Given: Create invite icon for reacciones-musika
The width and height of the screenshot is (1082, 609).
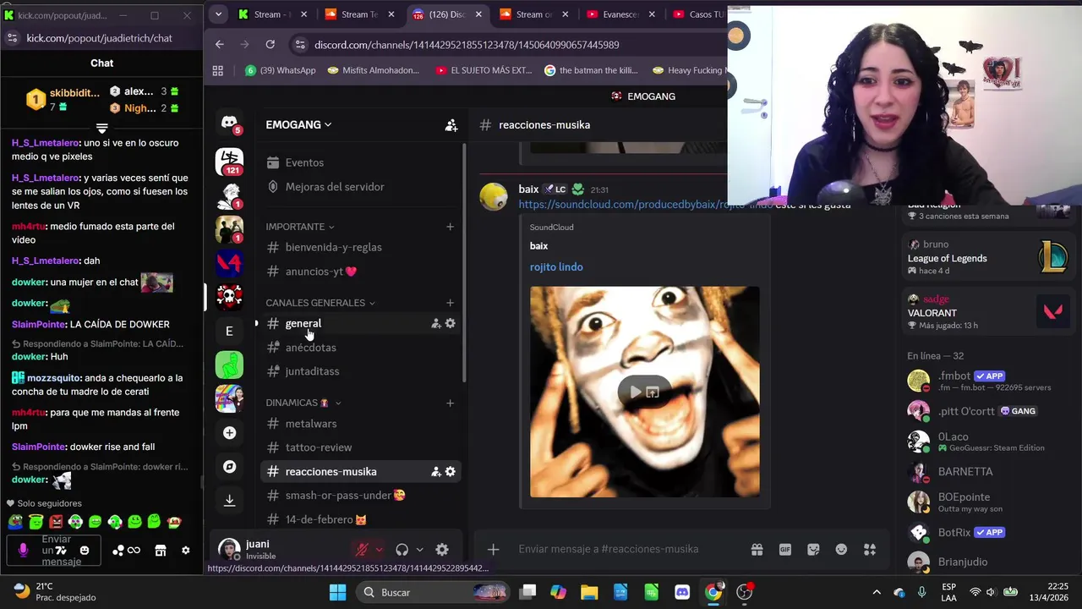Looking at the screenshot, I should [x=436, y=471].
